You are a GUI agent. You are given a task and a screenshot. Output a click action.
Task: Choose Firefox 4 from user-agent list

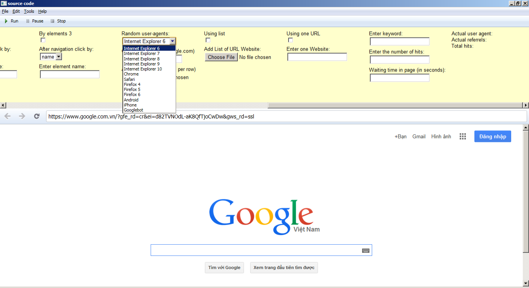149,84
